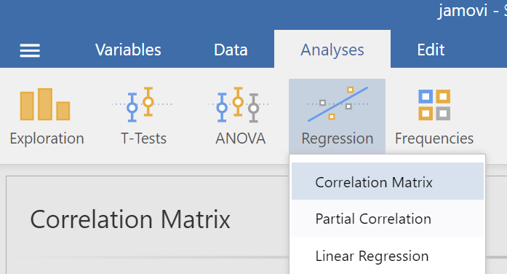
Task: Expand the T-Tests text label
Action: (143, 138)
